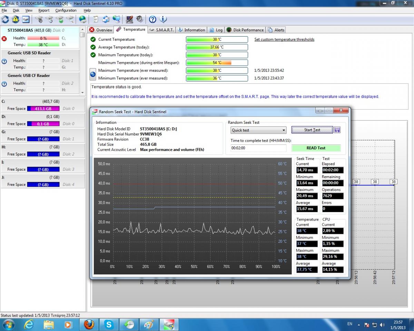Screen dimensions: 414x331
Task: Click the Operations value 7629
Action: pos(333,196)
